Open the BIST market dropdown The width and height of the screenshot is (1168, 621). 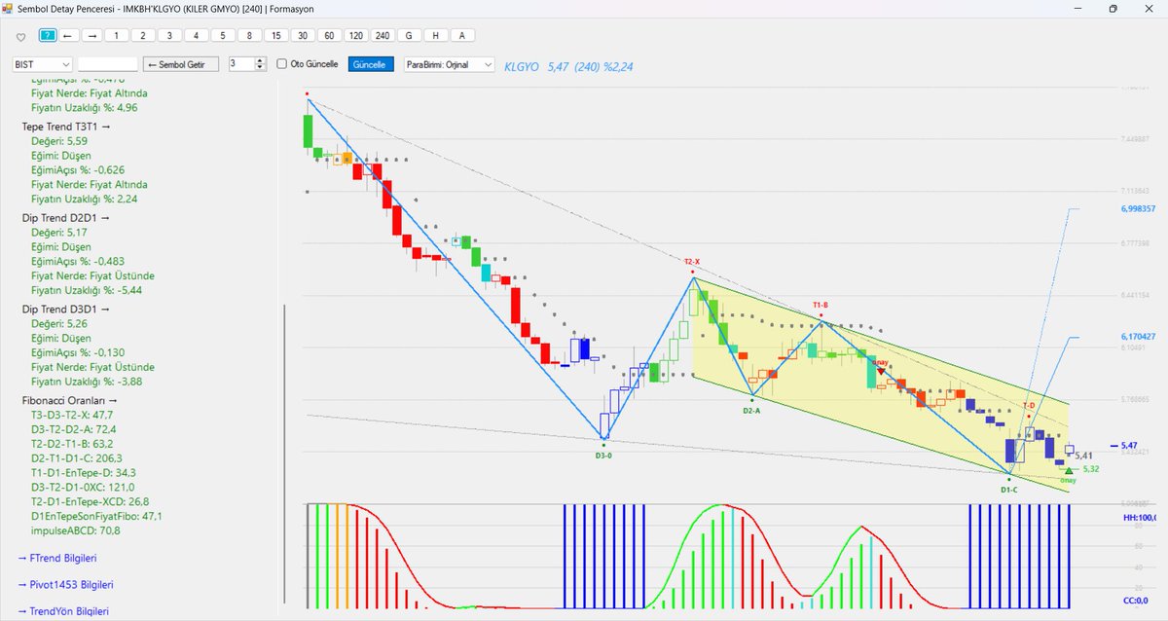(41, 64)
